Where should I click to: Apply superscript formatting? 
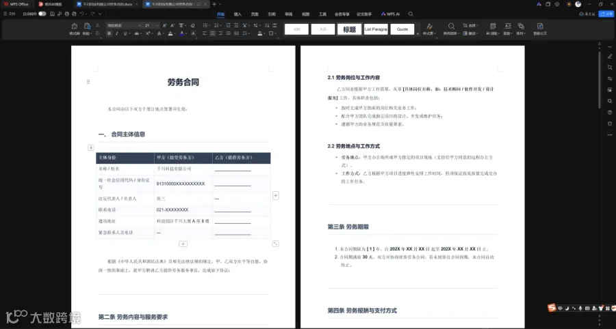click(x=148, y=33)
